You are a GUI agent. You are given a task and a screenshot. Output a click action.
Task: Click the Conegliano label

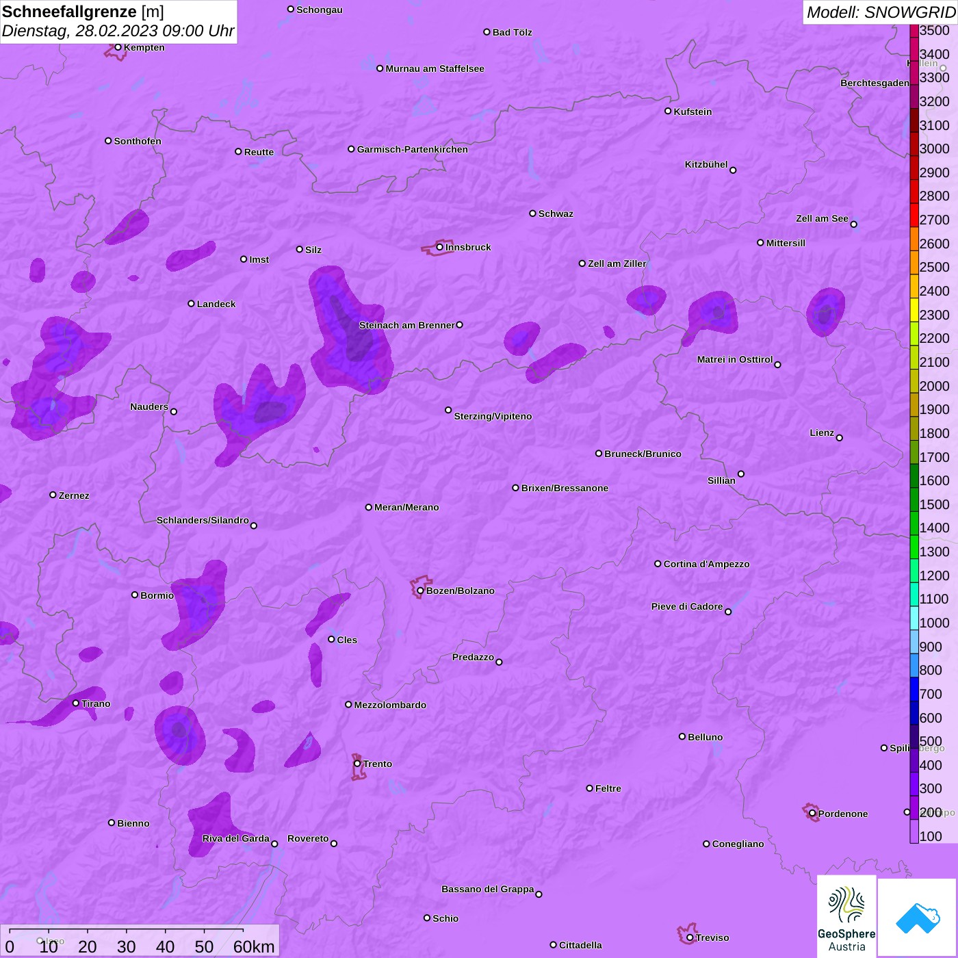tap(738, 844)
